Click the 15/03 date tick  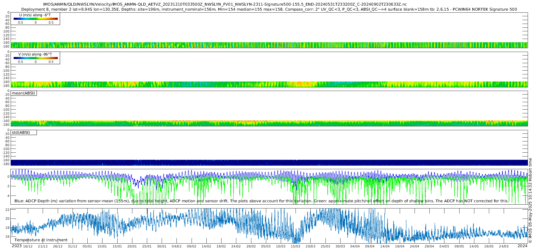[296, 246]
